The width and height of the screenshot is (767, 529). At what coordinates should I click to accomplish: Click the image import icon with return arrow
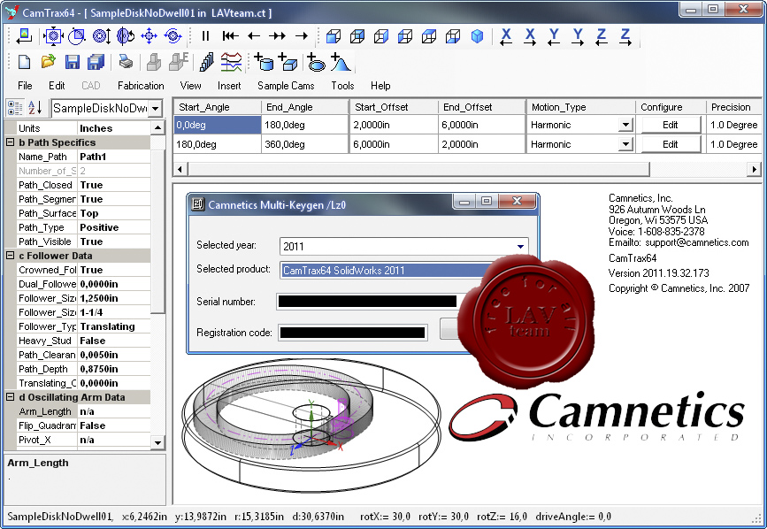(24, 35)
